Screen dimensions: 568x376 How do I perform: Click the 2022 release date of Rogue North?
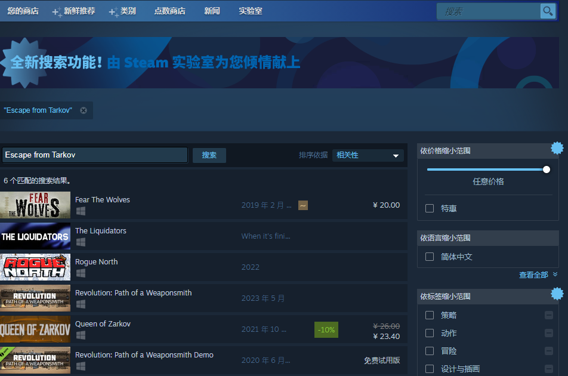tap(251, 267)
